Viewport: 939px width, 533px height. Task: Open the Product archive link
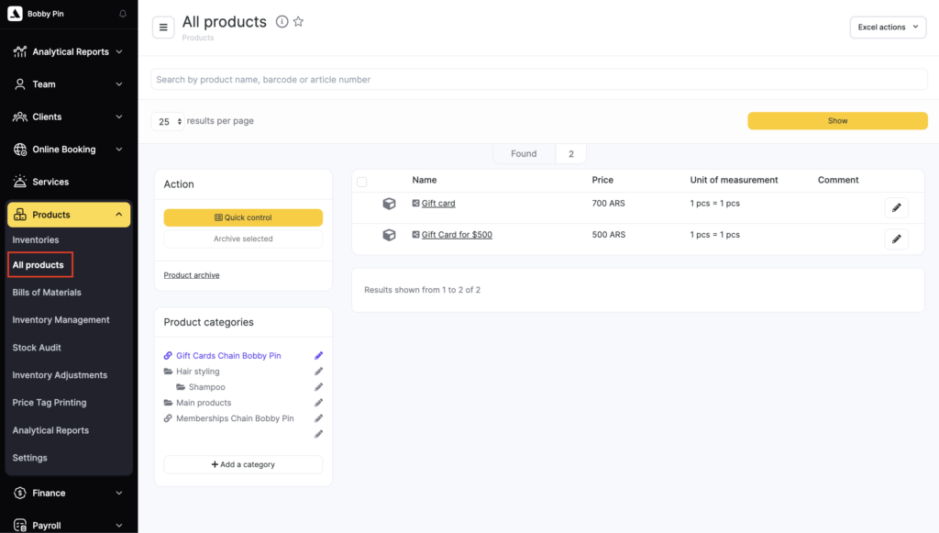click(192, 275)
